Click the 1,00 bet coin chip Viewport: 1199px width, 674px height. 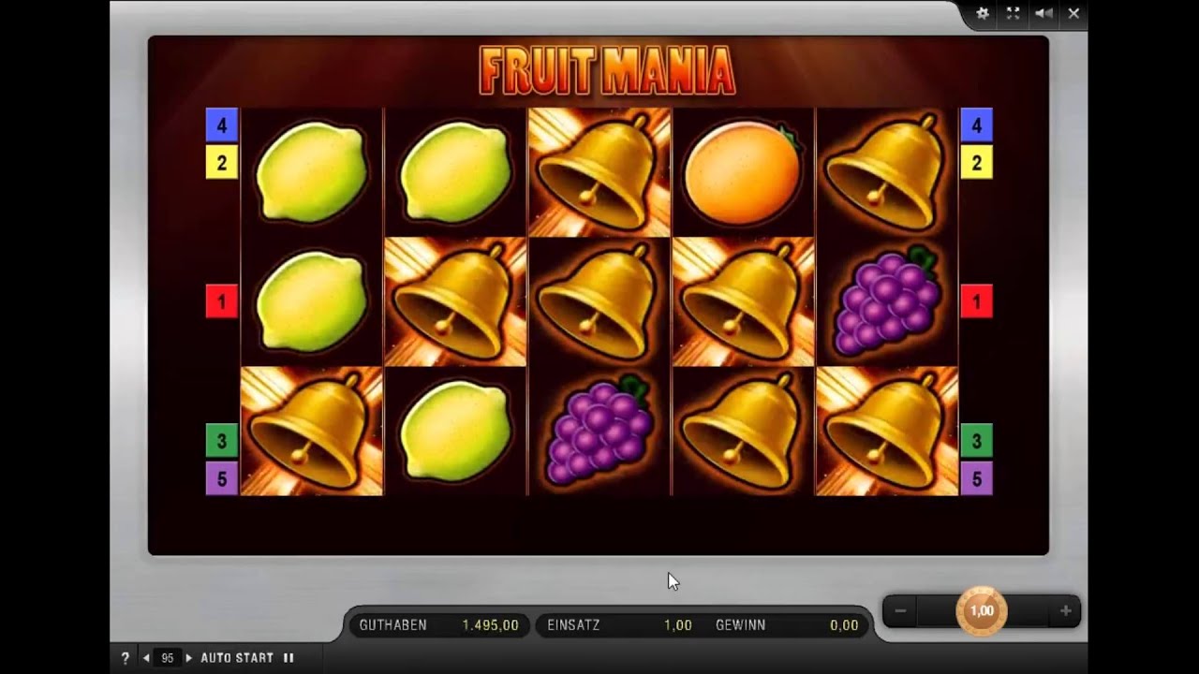click(982, 611)
